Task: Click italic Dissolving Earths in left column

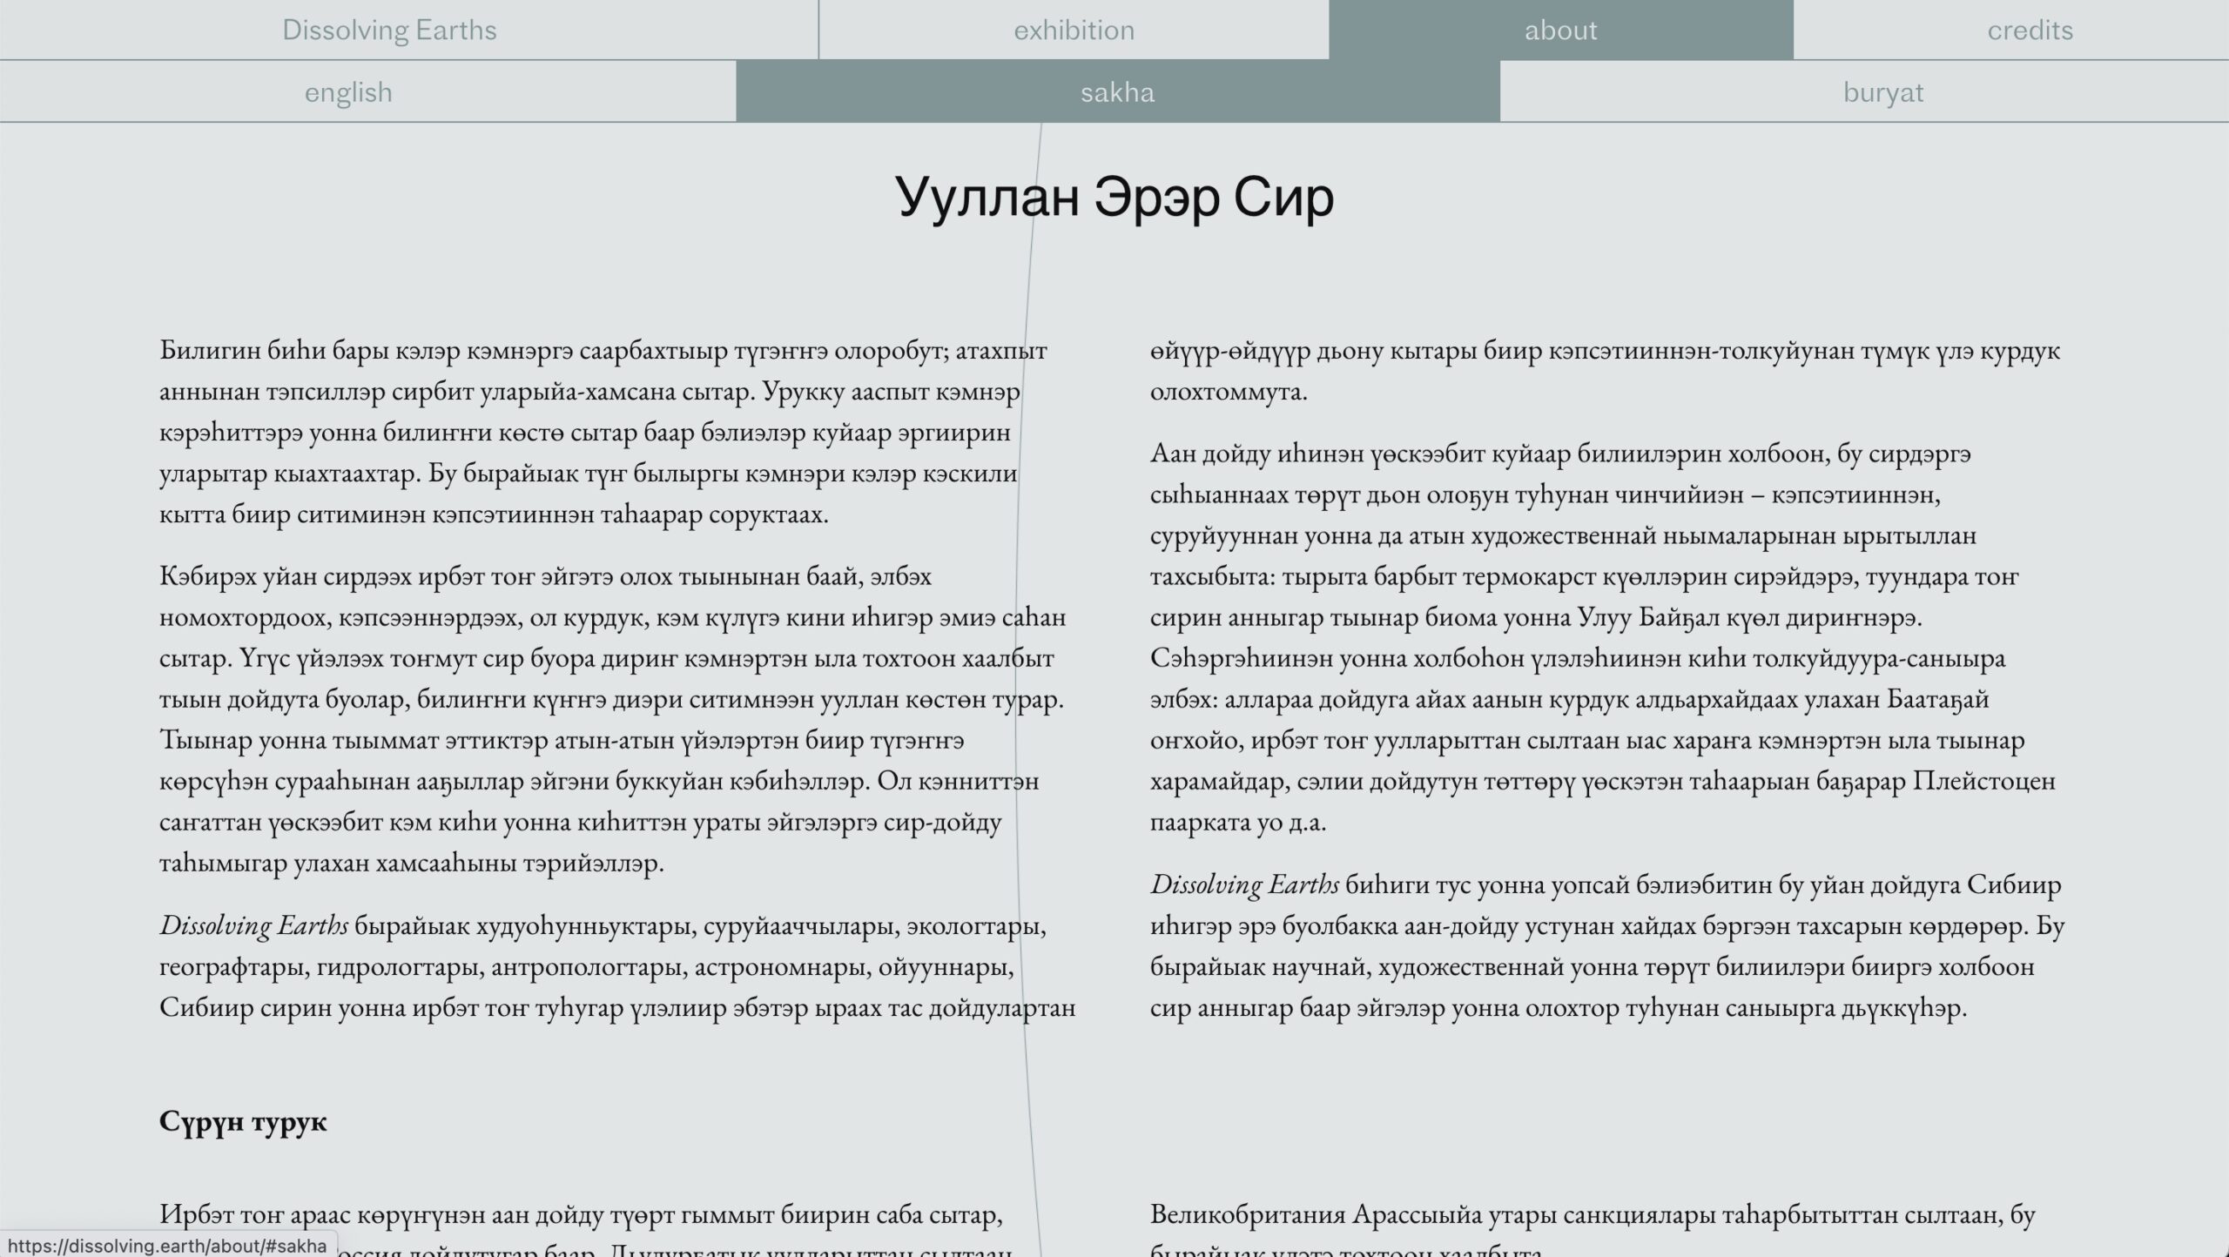Action: point(253,926)
